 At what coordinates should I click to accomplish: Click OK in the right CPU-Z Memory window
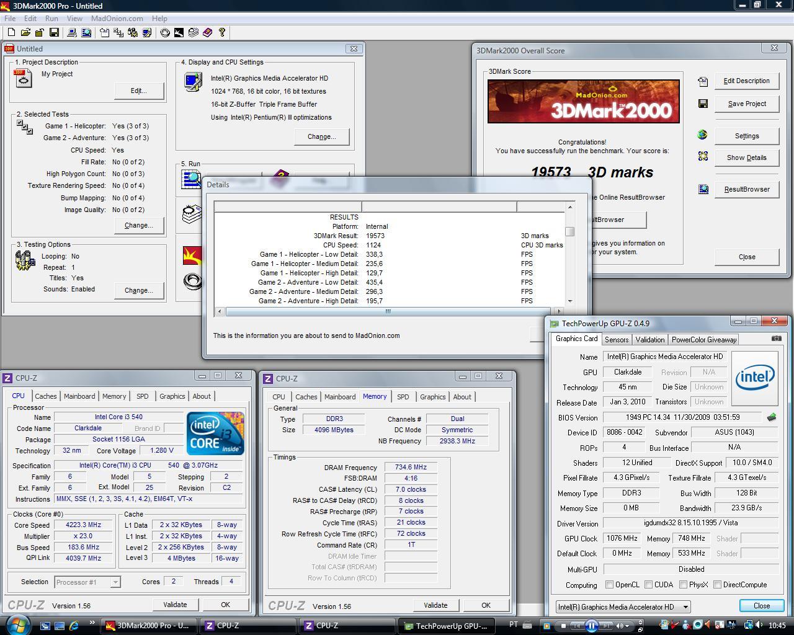[x=486, y=605]
